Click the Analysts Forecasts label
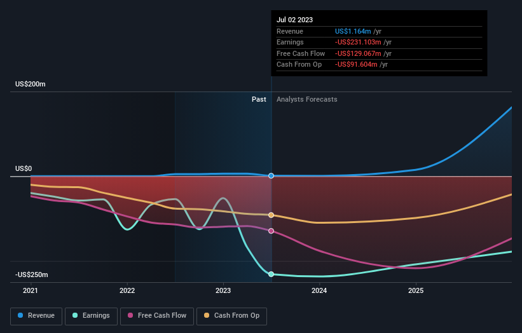522x333 pixels. tap(306, 100)
